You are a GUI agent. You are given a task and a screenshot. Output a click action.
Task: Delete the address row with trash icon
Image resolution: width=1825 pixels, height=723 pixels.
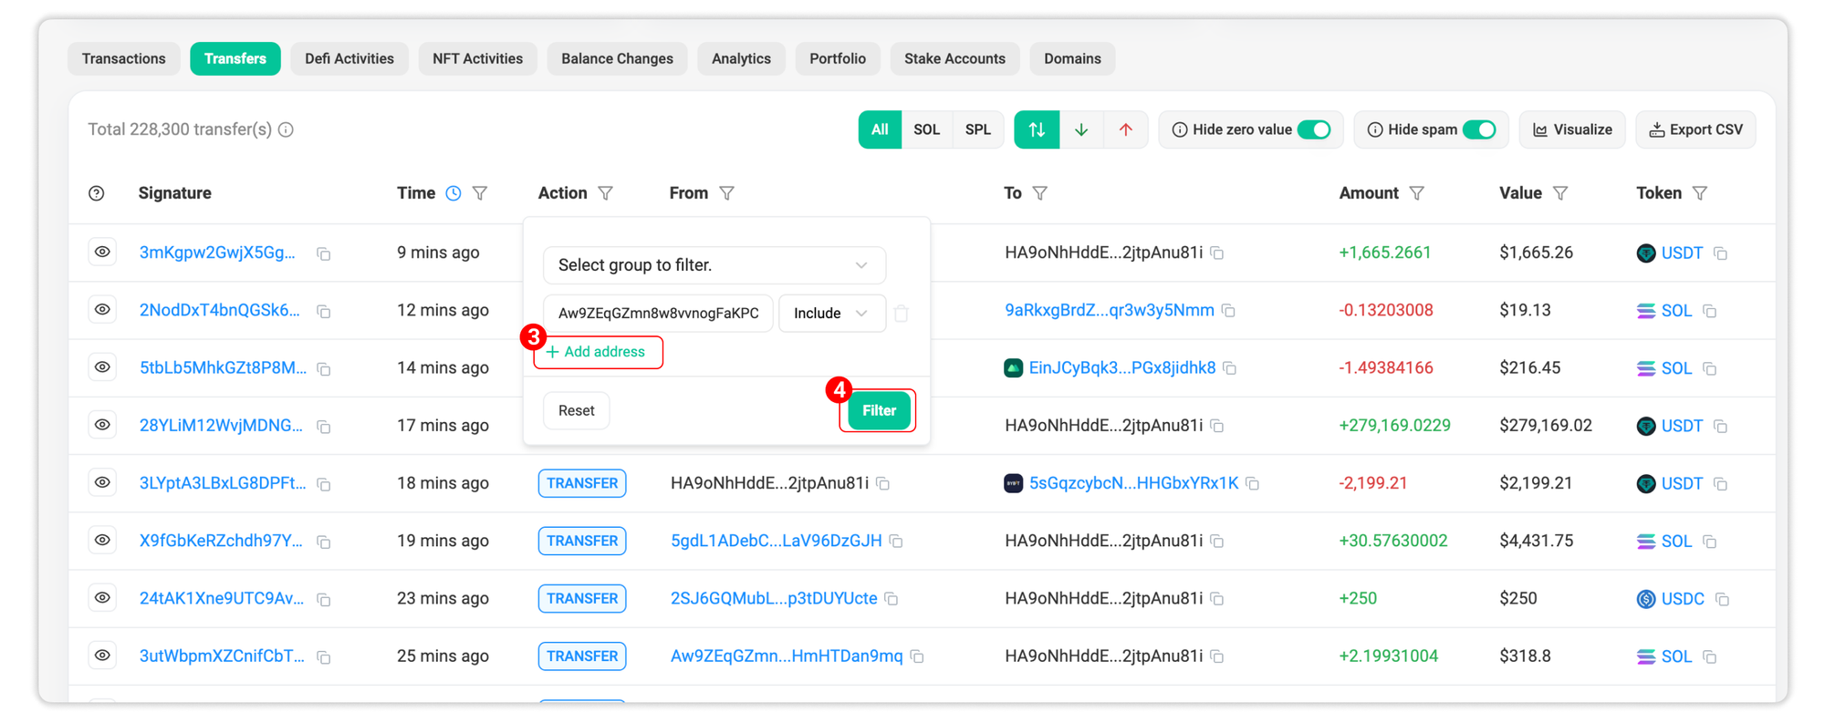click(902, 314)
